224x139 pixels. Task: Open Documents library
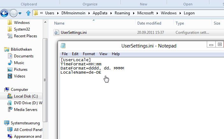(24, 56)
